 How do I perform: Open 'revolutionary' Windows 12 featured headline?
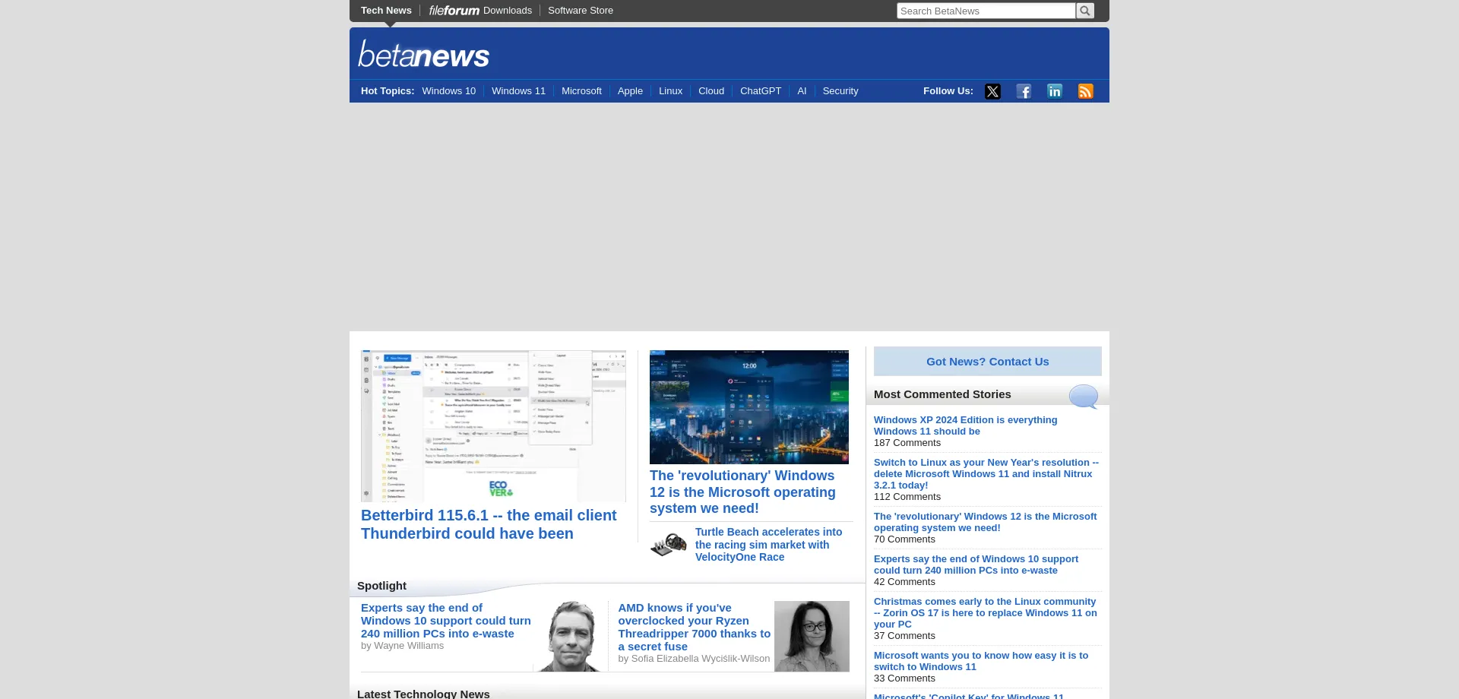click(742, 492)
